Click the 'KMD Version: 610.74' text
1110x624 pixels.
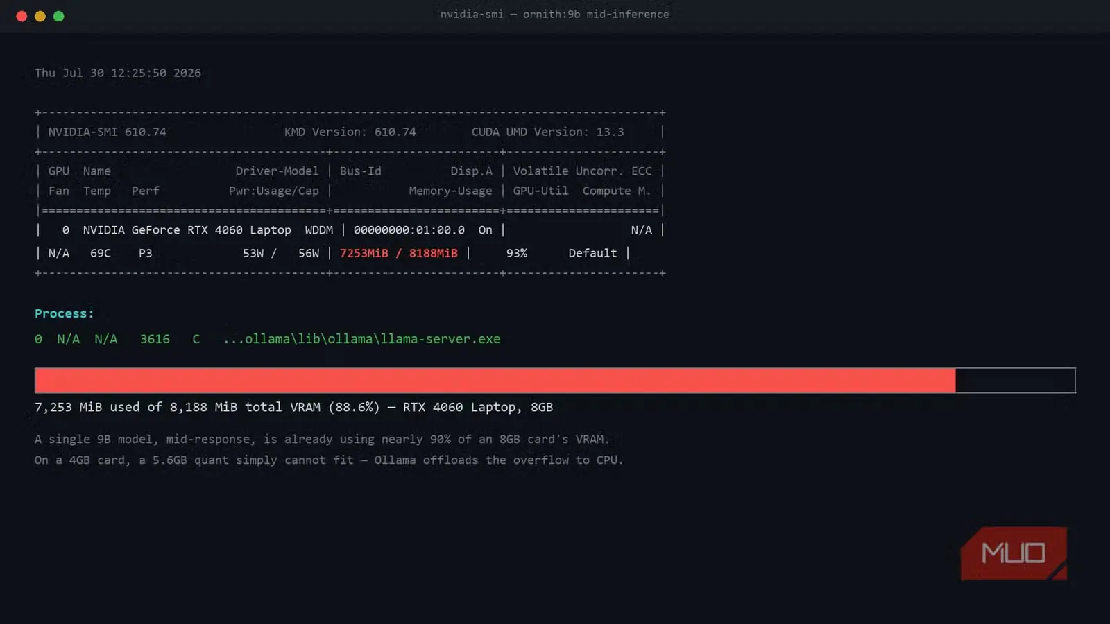click(350, 132)
